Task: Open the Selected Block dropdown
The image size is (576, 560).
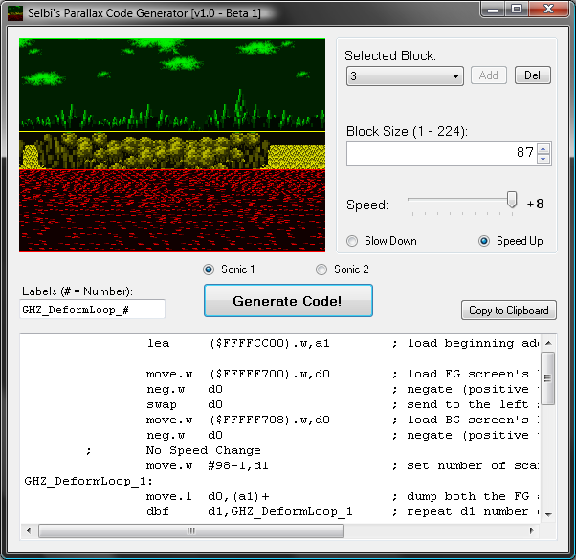Action: tap(405, 75)
